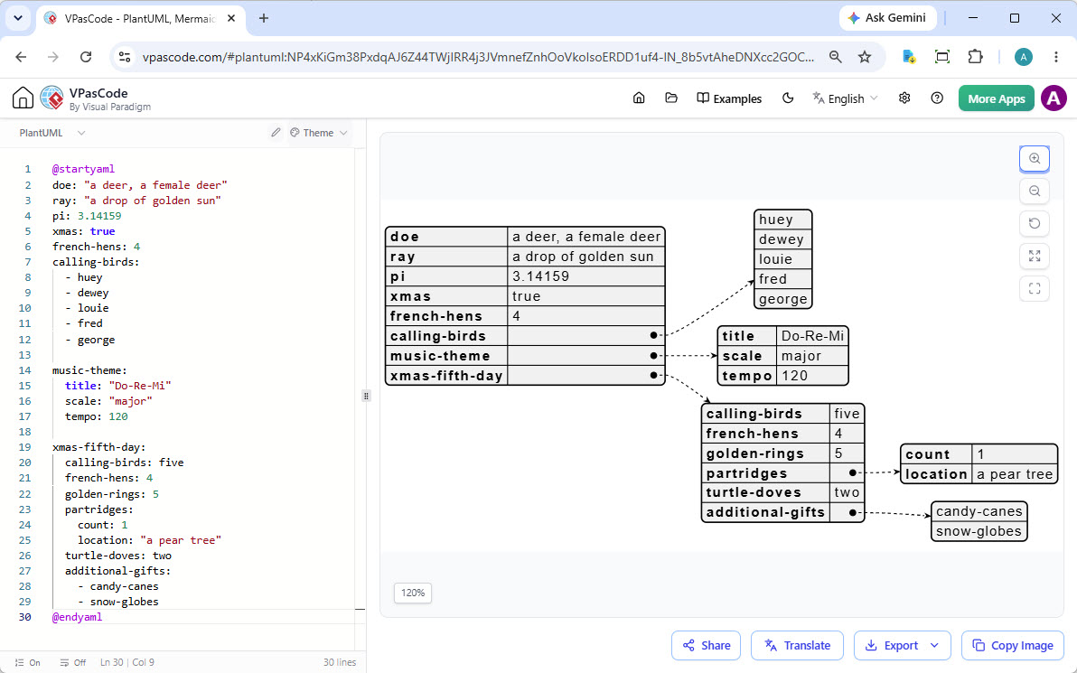Click the pencil edit icon in the editor header

[276, 133]
